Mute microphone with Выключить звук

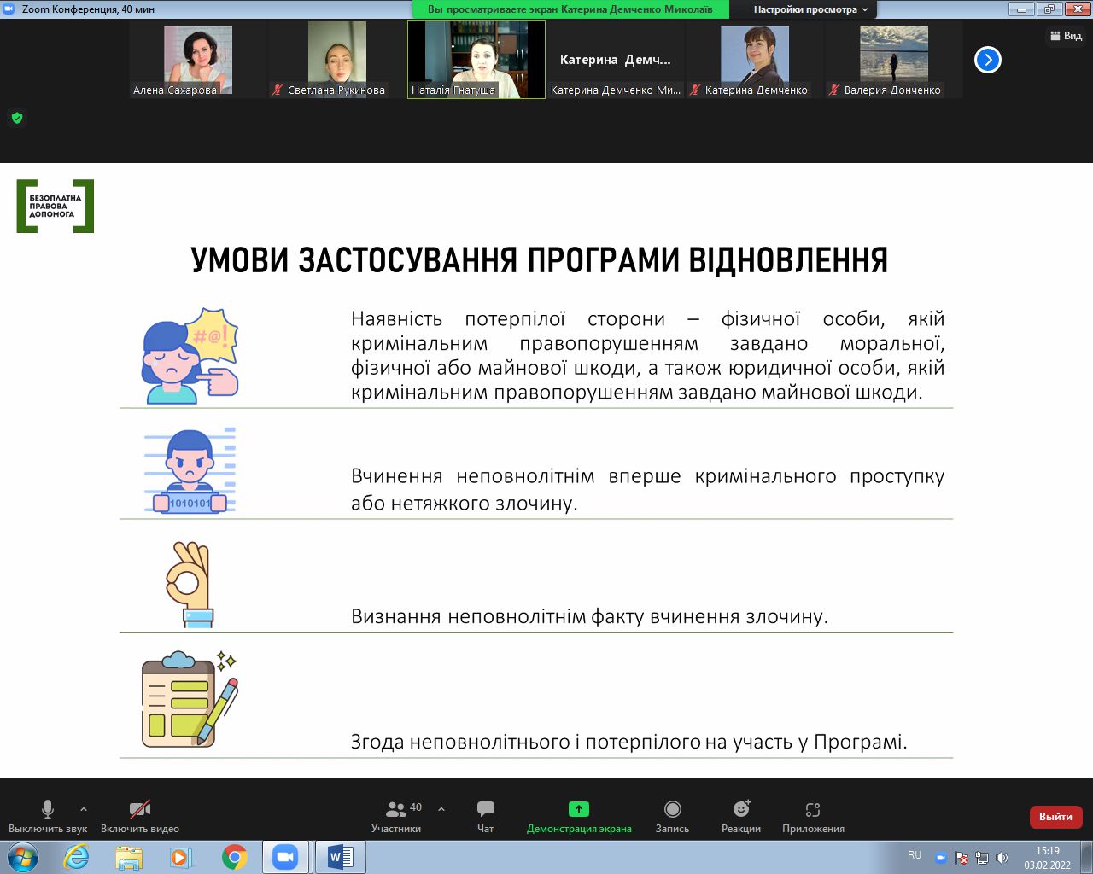pos(48,816)
